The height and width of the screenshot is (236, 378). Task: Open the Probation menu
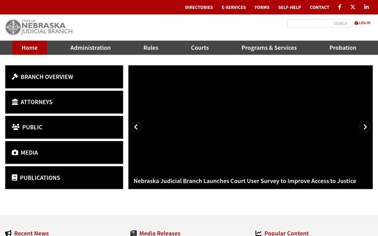click(x=343, y=48)
